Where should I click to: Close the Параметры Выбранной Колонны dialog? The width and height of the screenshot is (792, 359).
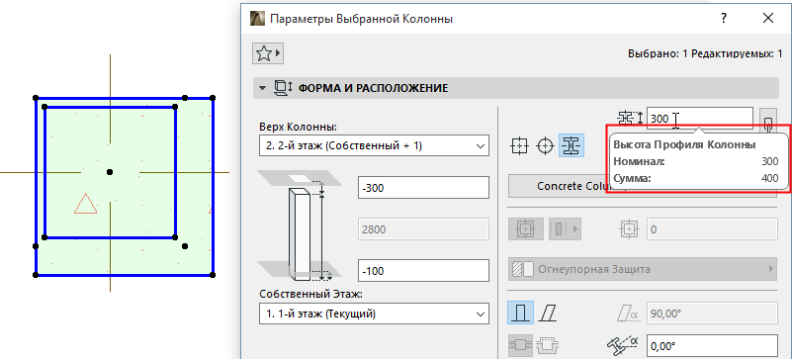point(768,19)
